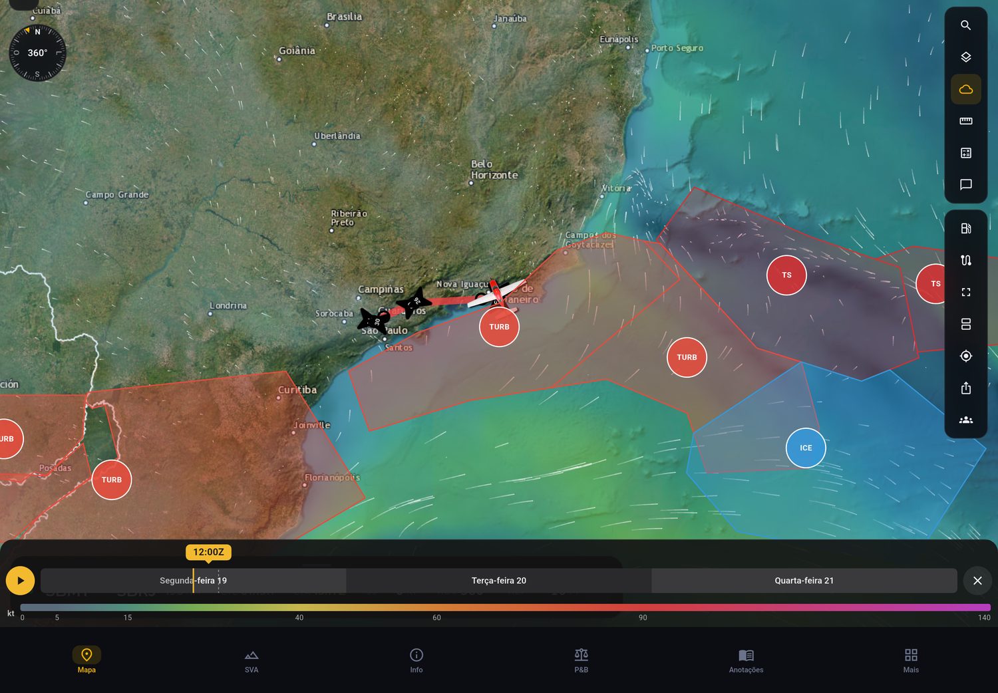Play the weather timeline animation
998x693 pixels.
[21, 581]
